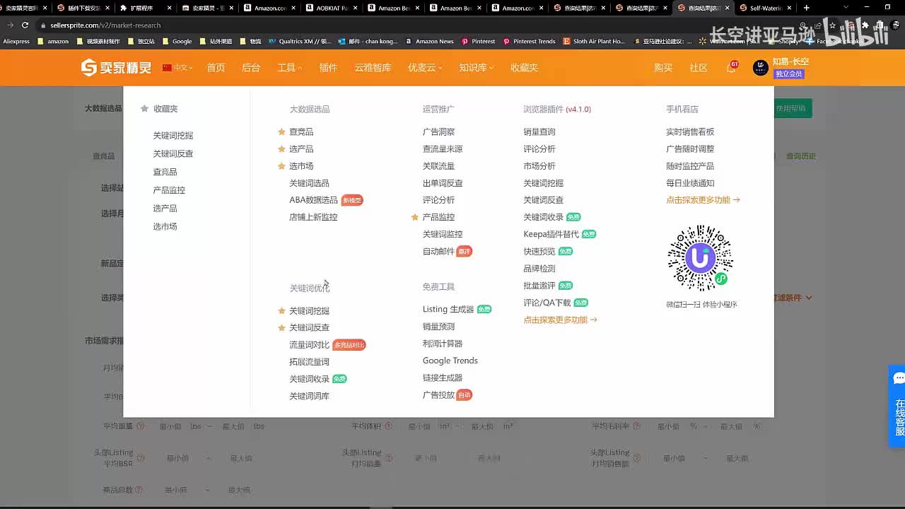Open 查流量来源 tool

(x=443, y=149)
